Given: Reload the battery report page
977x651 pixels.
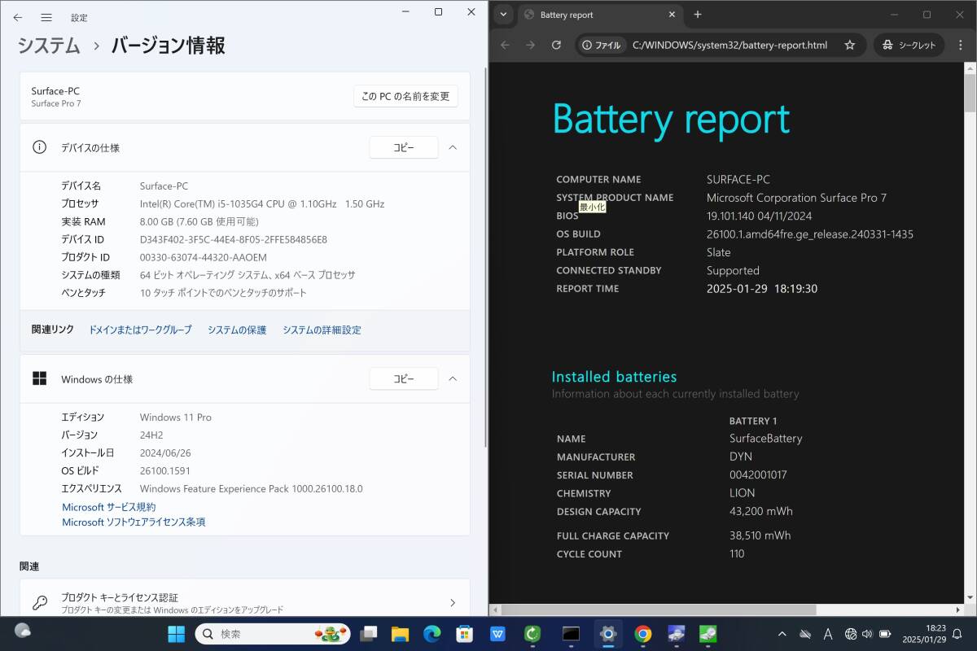Looking at the screenshot, I should (556, 45).
